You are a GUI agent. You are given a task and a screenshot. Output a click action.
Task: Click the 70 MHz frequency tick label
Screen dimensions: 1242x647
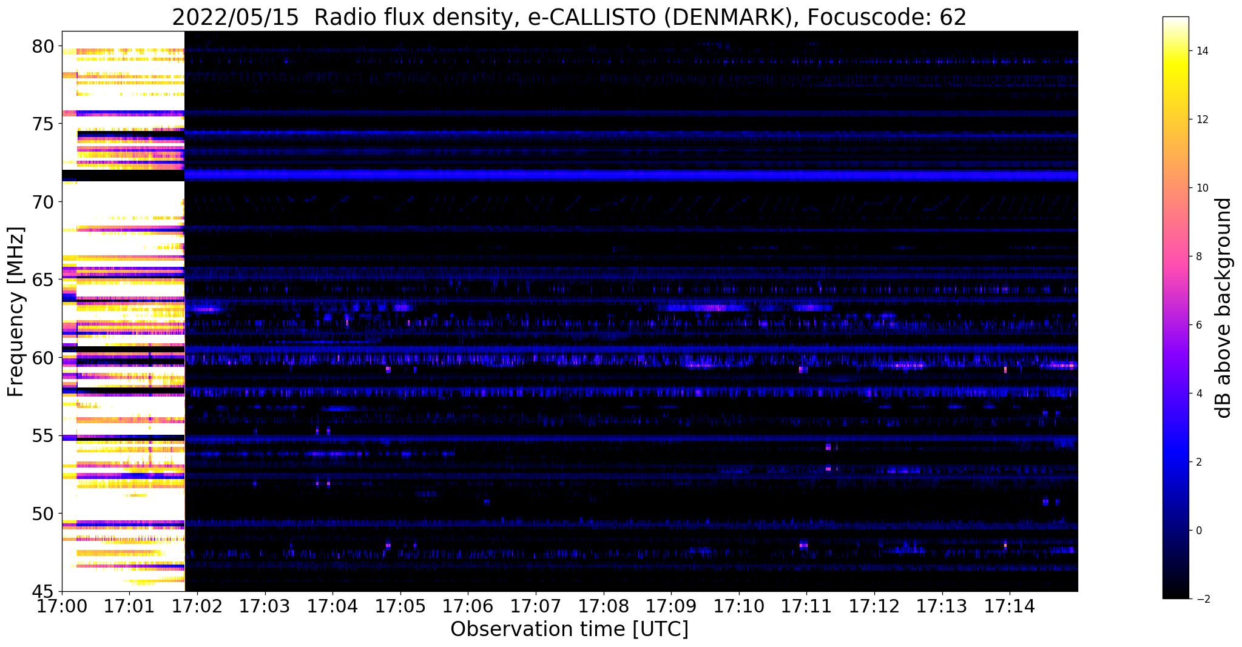(44, 202)
